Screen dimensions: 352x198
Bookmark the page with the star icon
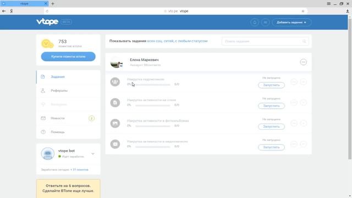click(303, 11)
